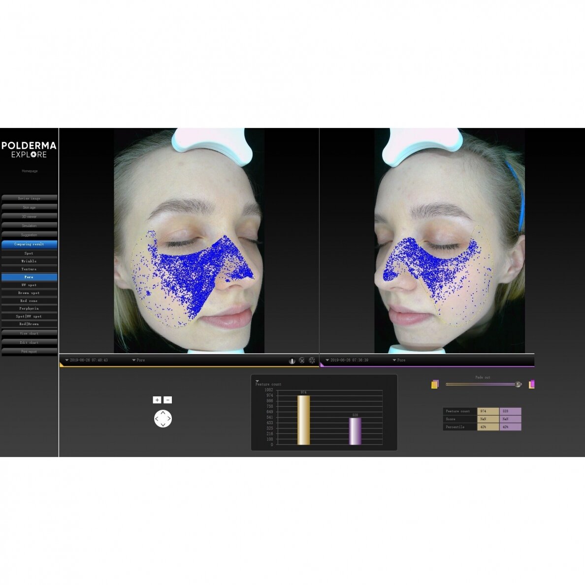Image resolution: width=585 pixels, height=585 pixels.
Task: Click the dotted wheel icon in left image bar
Action: (312, 360)
